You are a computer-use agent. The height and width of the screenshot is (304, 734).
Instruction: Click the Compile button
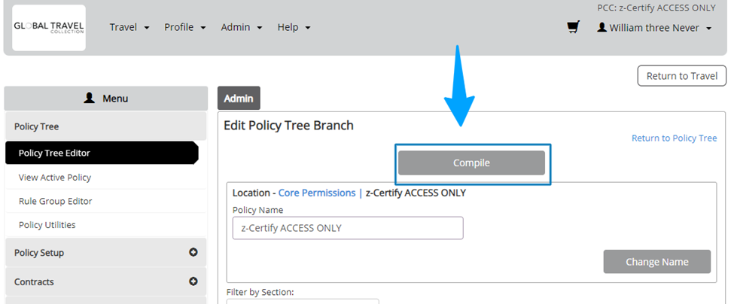click(471, 163)
